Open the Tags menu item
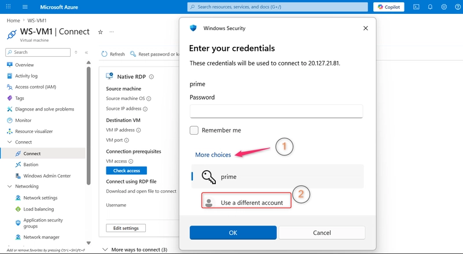The width and height of the screenshot is (463, 254). [x=20, y=98]
